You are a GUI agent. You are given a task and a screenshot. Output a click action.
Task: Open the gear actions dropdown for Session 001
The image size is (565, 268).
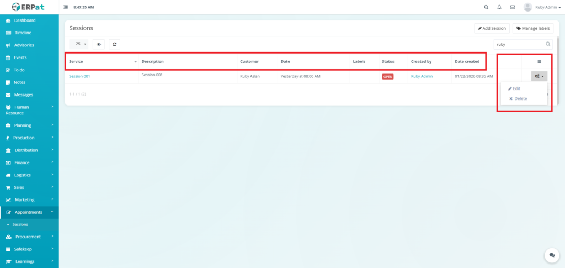(539, 77)
